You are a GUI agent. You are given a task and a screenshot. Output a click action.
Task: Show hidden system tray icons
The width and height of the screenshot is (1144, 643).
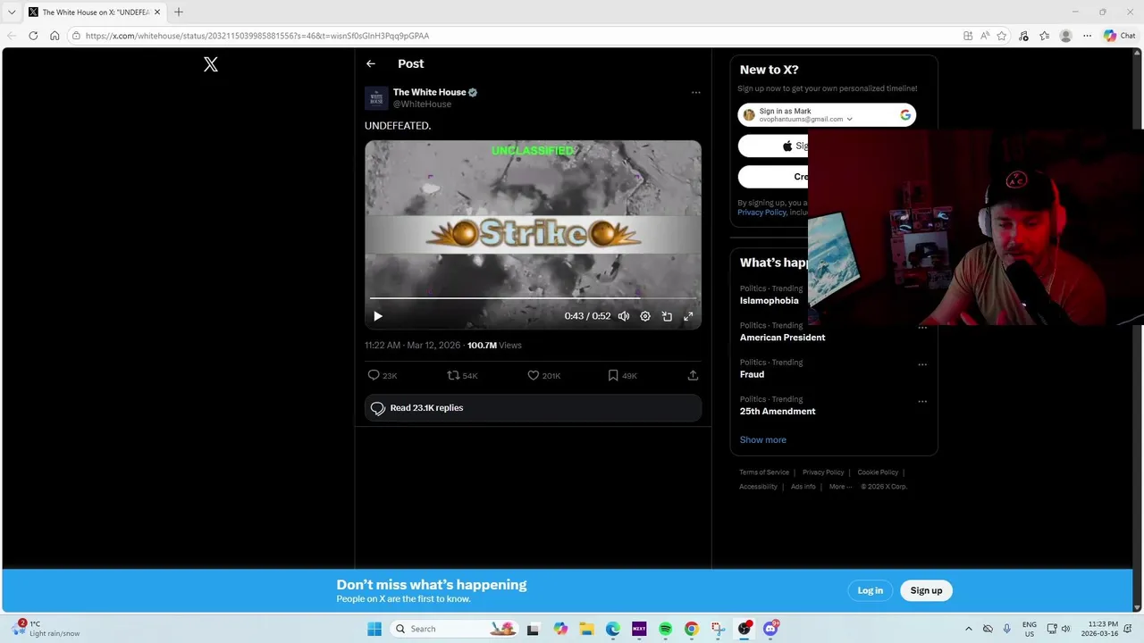click(x=968, y=629)
